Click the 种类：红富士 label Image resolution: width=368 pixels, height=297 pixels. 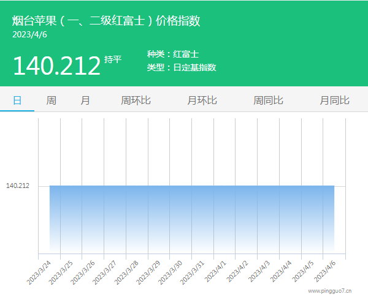[173, 54]
